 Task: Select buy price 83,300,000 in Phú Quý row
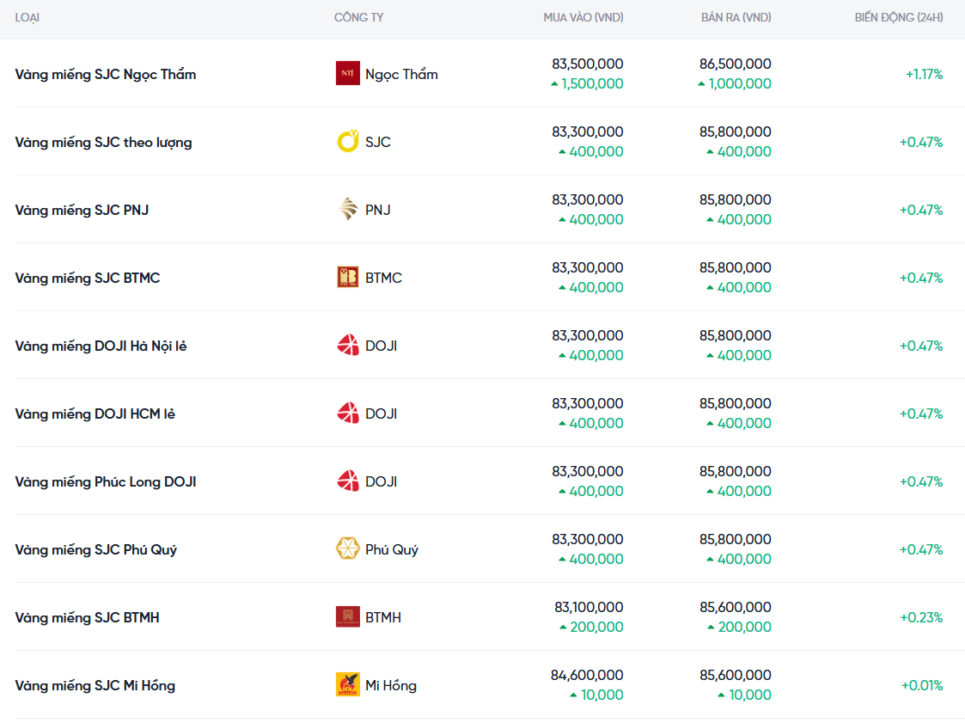[587, 540]
